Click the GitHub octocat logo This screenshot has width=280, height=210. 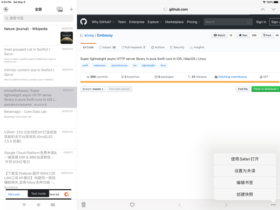pyautogui.click(x=83, y=22)
